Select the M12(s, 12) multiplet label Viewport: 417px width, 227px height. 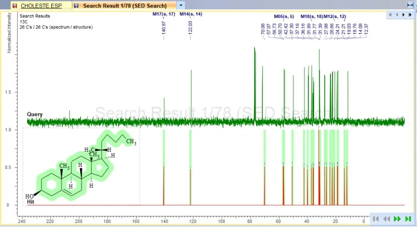click(335, 17)
